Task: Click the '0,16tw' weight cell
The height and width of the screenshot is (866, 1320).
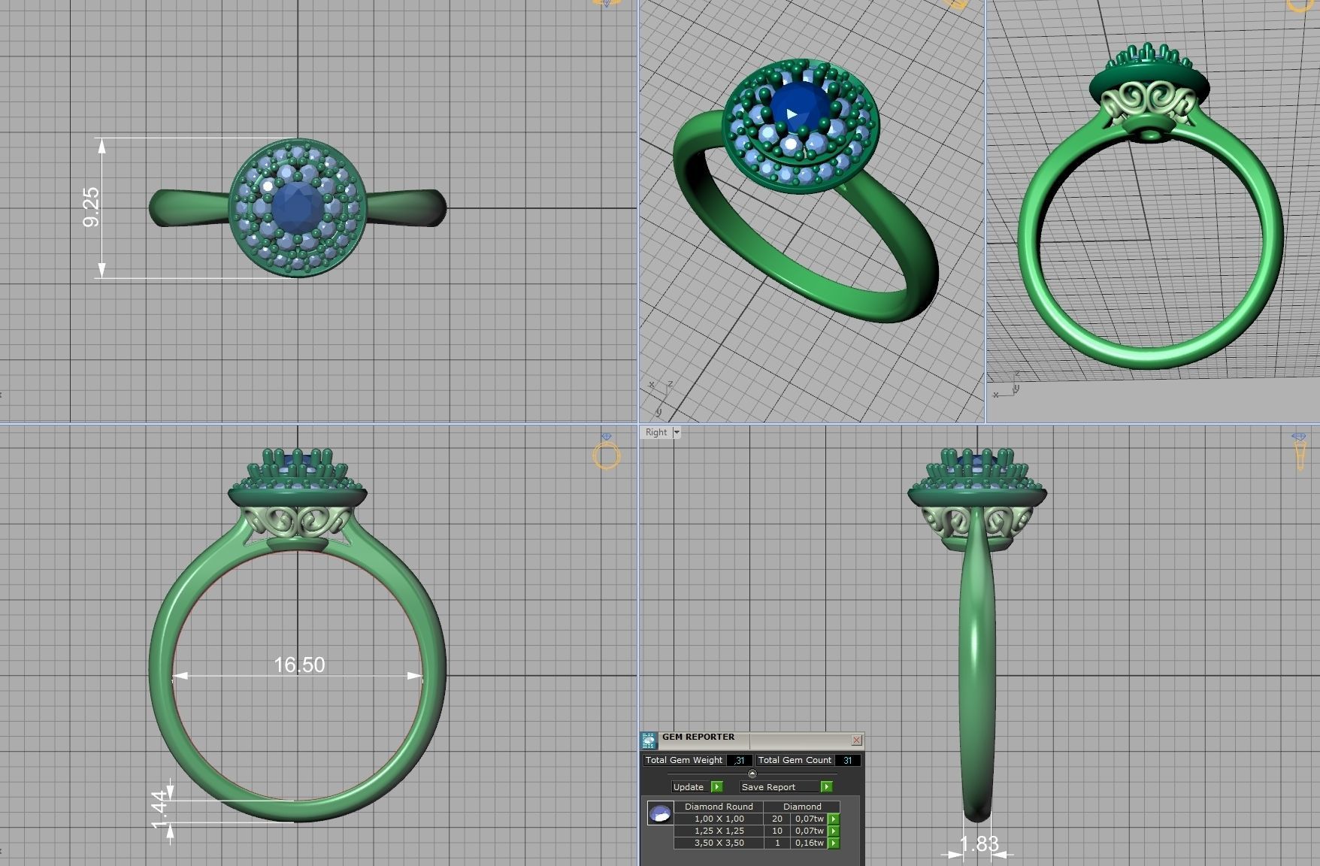Action: [x=810, y=843]
